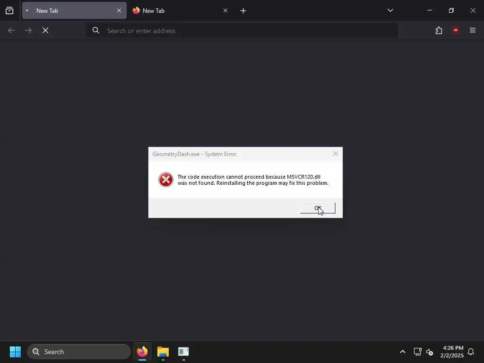Click the MSVCR120.dll error message text
The width and height of the screenshot is (484, 363).
(253, 180)
